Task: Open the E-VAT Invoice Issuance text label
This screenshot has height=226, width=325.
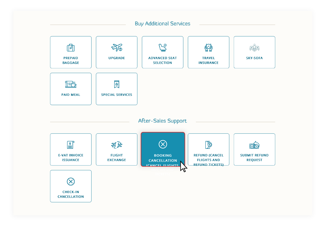Action: (x=71, y=158)
